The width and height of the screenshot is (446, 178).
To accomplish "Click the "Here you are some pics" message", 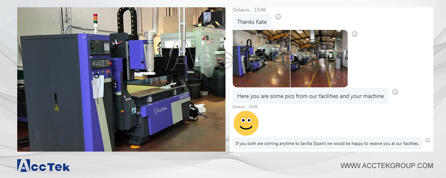I will (310, 96).
